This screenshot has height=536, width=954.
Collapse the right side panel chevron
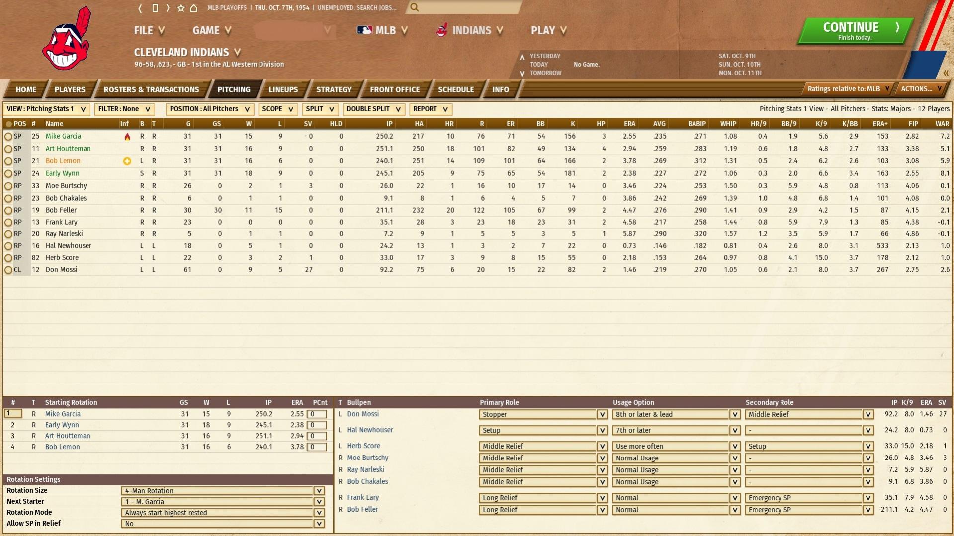[946, 73]
